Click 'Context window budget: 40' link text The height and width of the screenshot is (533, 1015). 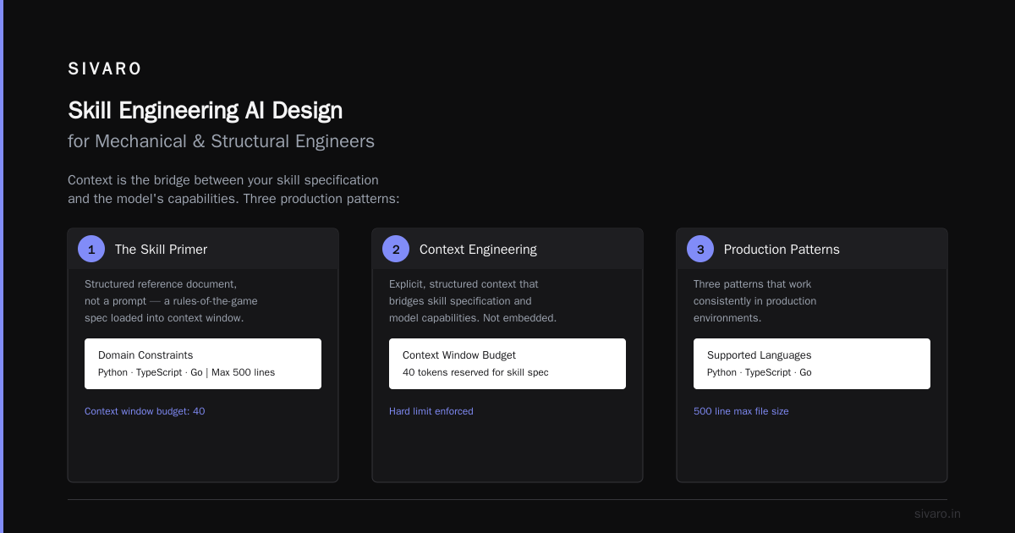point(145,411)
